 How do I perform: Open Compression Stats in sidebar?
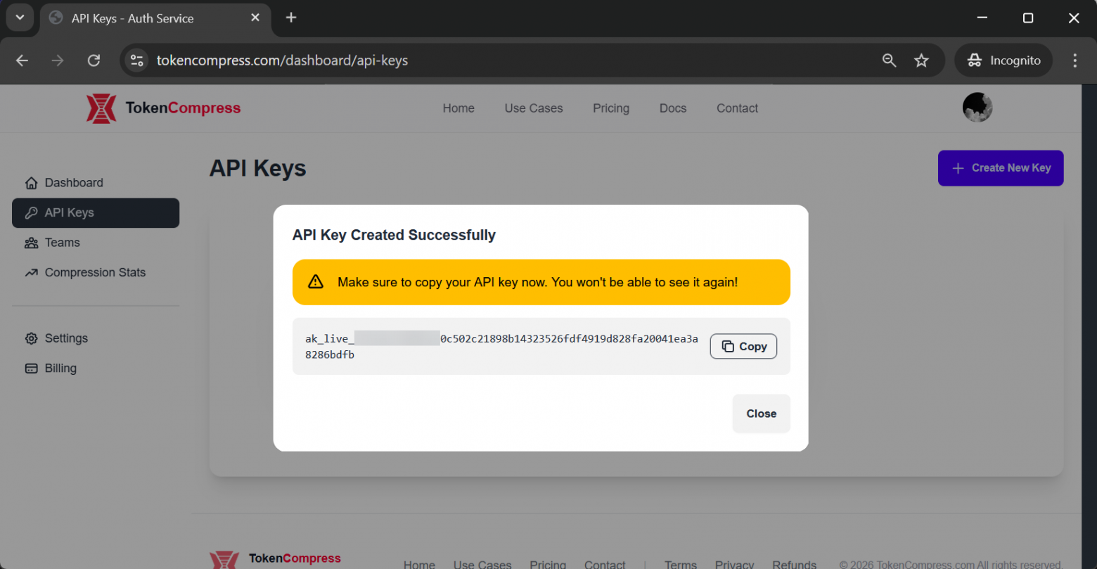(x=95, y=273)
